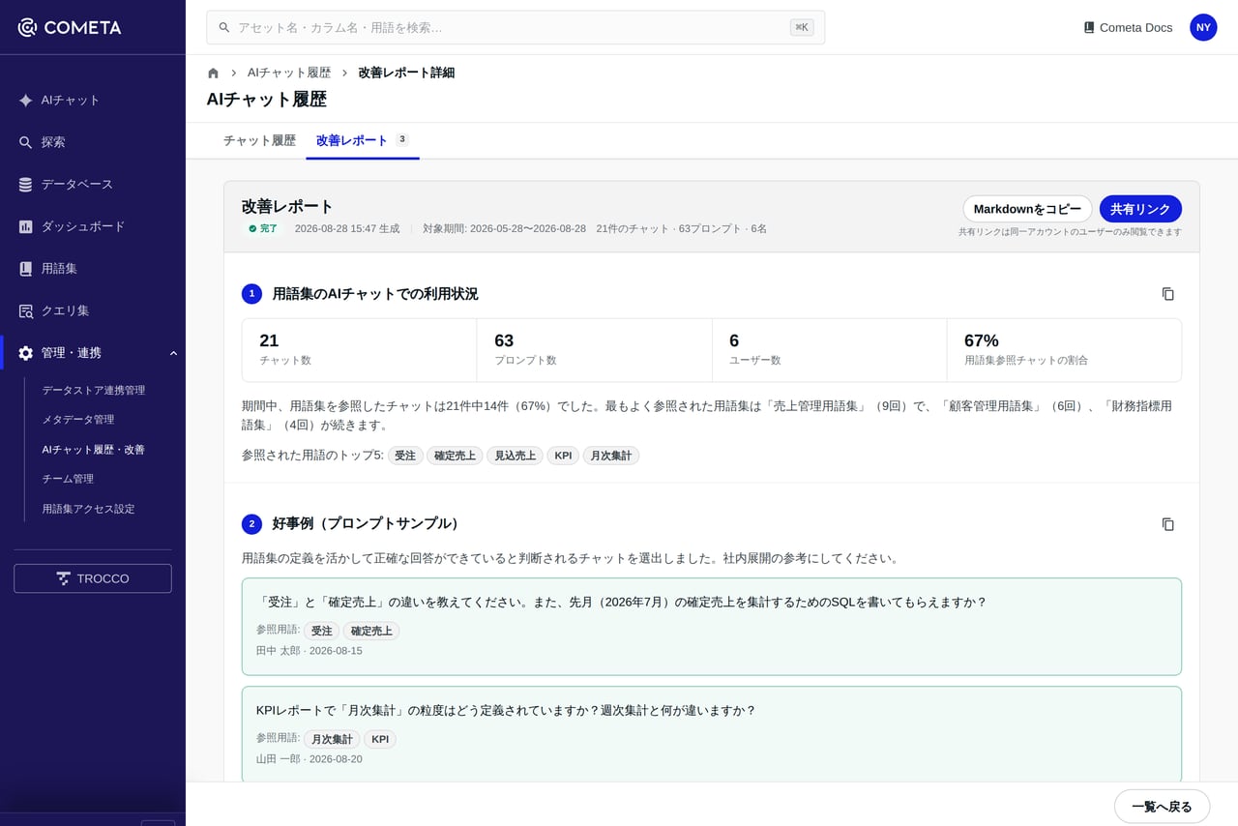Click the home breadcrumb icon
The image size is (1238, 826).
[213, 73]
